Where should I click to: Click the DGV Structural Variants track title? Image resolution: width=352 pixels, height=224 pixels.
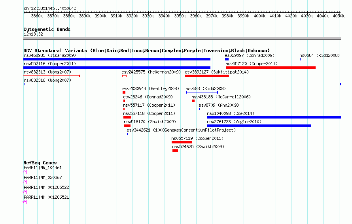pyautogui.click(x=147, y=51)
